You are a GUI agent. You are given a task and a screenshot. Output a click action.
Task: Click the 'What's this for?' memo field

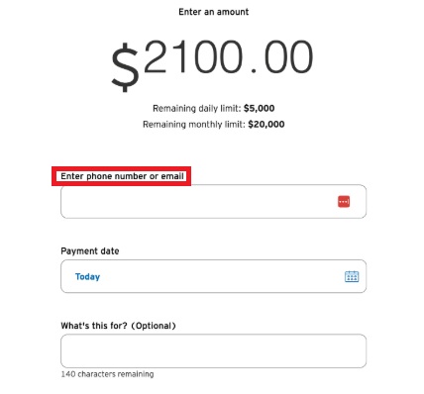pos(213,350)
